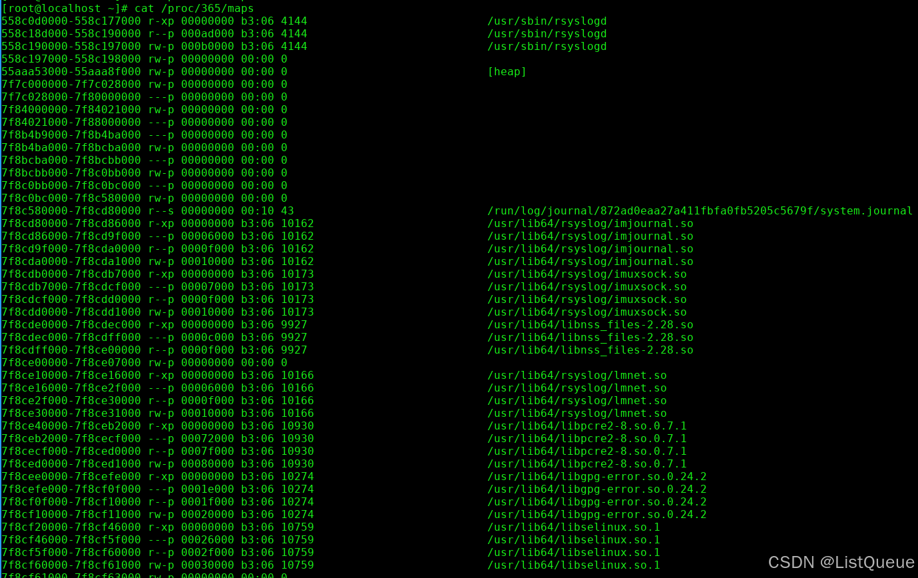The width and height of the screenshot is (918, 578).
Task: Click the CSDN @ListQueue watermark
Action: click(841, 562)
